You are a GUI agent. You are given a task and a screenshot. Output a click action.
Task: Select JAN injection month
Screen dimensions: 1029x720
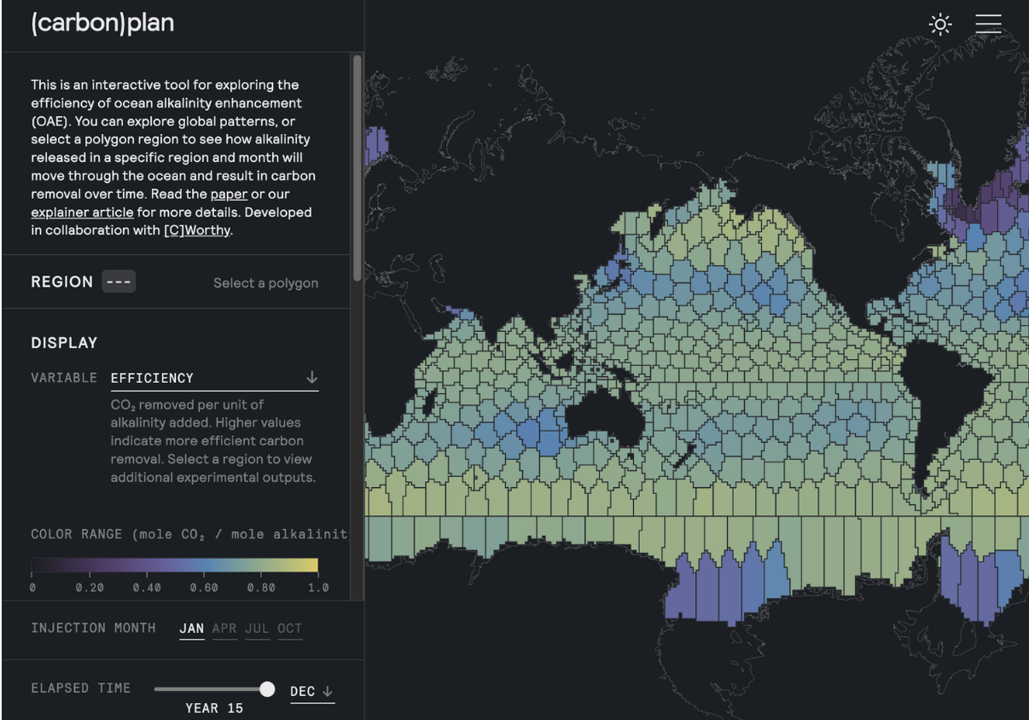[x=191, y=628]
